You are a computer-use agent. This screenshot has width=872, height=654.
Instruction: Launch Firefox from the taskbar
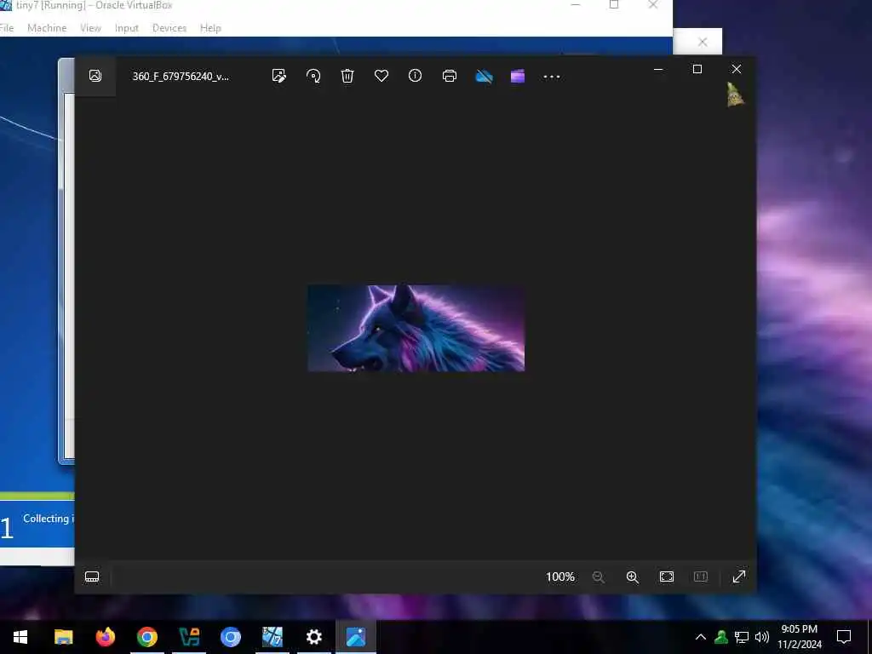[105, 637]
